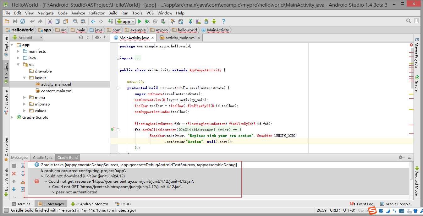Viewport: 423px width, 216px height.
Task: Open the Gradle Console button
Action: 395,204
